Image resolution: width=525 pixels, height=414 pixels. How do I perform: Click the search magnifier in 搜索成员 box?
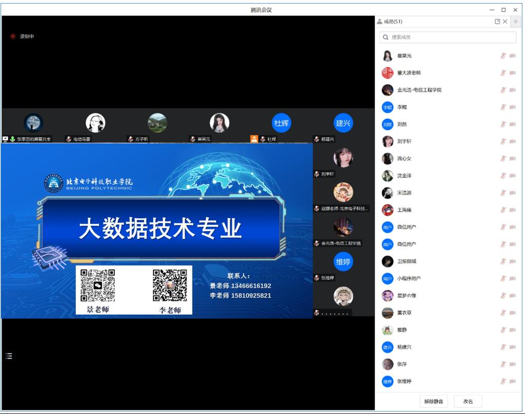[386, 37]
